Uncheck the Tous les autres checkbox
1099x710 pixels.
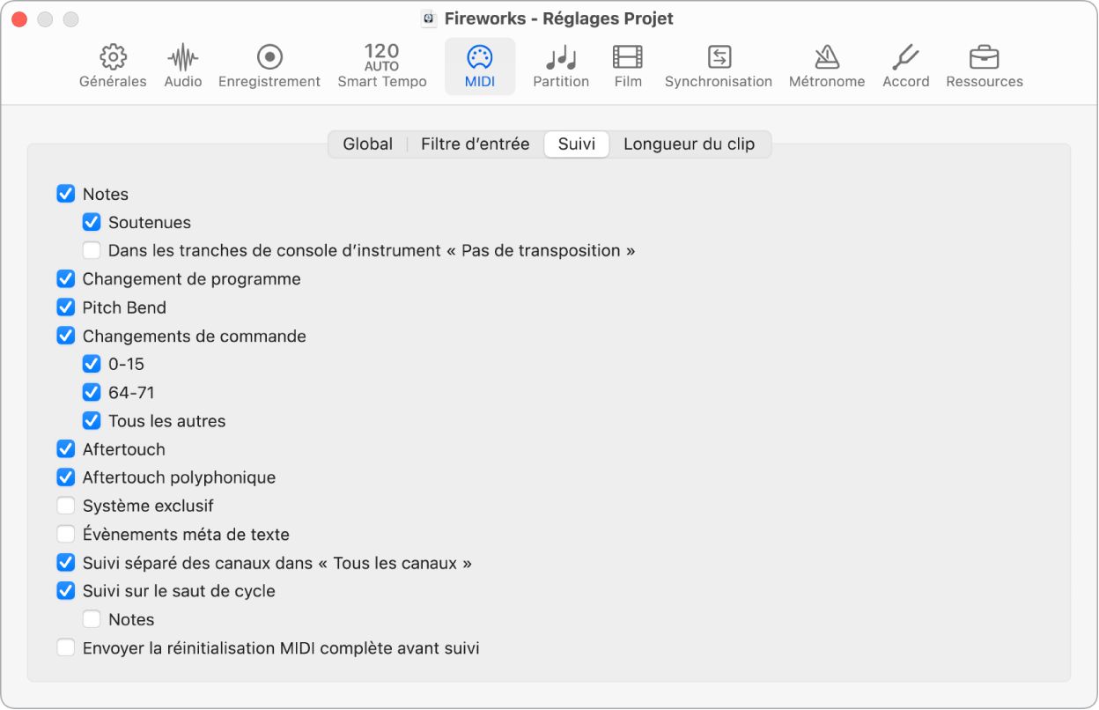pos(92,420)
